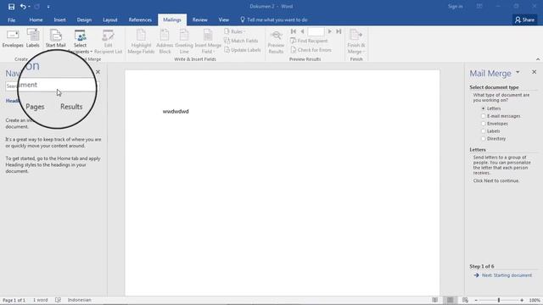The height and width of the screenshot is (305, 543).
Task: Switch to Read Mode view
Action: tap(434, 300)
